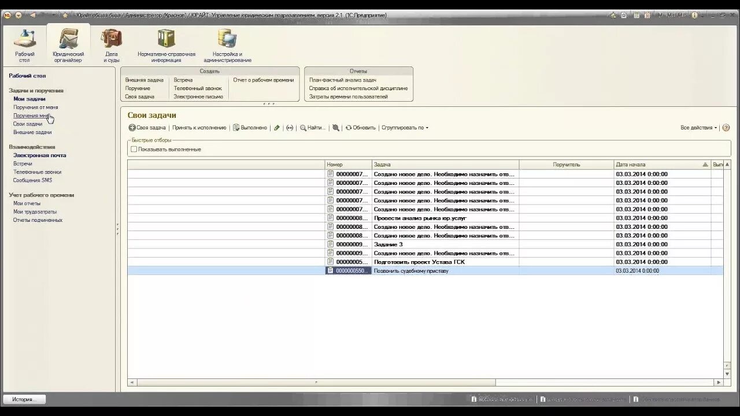Image resolution: width=740 pixels, height=416 pixels.
Task: Click the favorites star icon in title bar
Action: click(65, 15)
